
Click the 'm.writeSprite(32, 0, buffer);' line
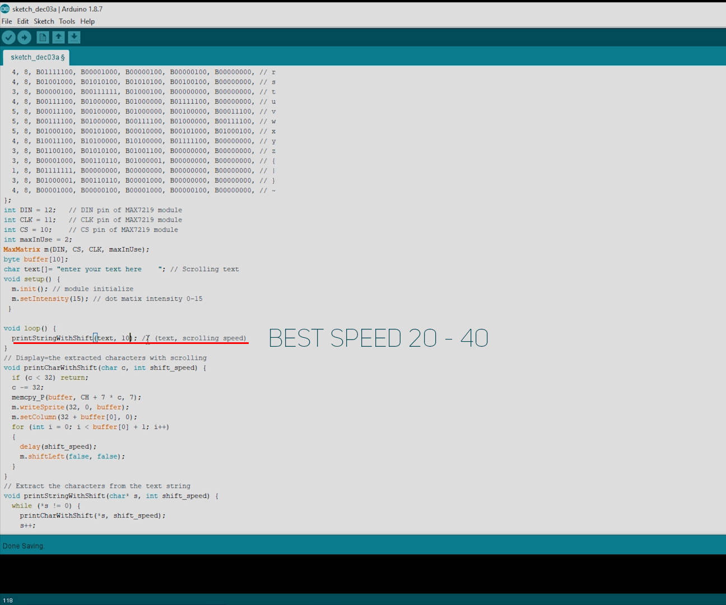70,407
